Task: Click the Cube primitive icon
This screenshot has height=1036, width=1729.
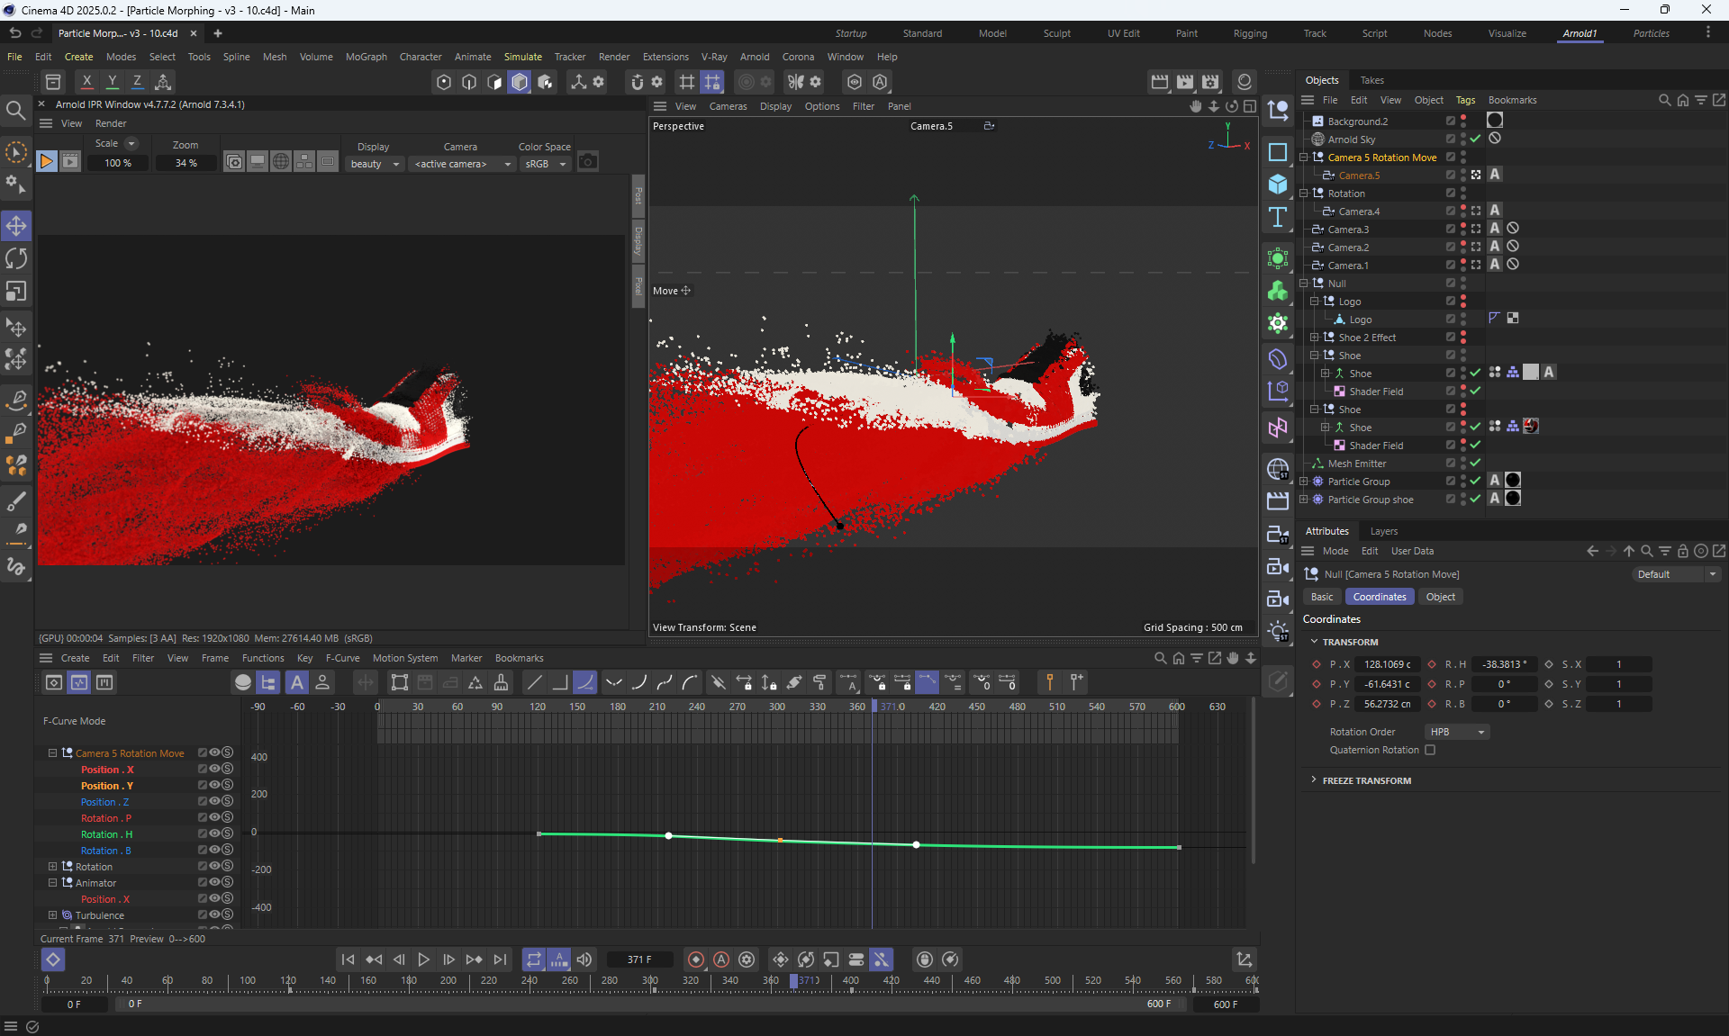Action: pos(1277,185)
